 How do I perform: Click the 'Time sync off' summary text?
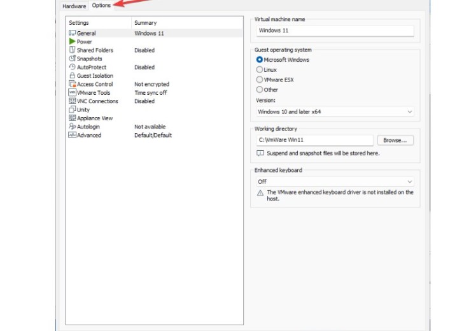pos(150,92)
